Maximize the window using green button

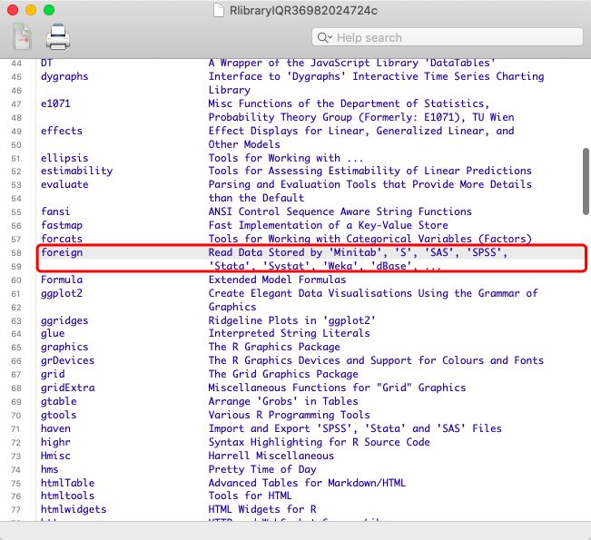tap(49, 9)
